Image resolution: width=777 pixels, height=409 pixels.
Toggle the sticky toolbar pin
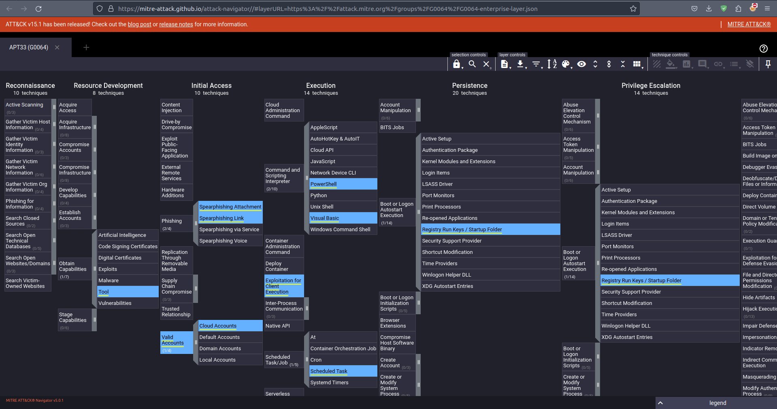point(768,64)
